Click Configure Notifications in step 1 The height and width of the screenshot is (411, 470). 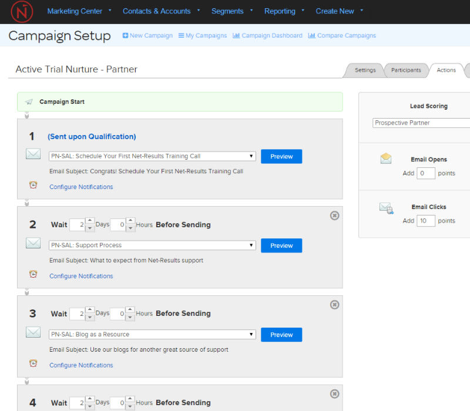pos(81,187)
